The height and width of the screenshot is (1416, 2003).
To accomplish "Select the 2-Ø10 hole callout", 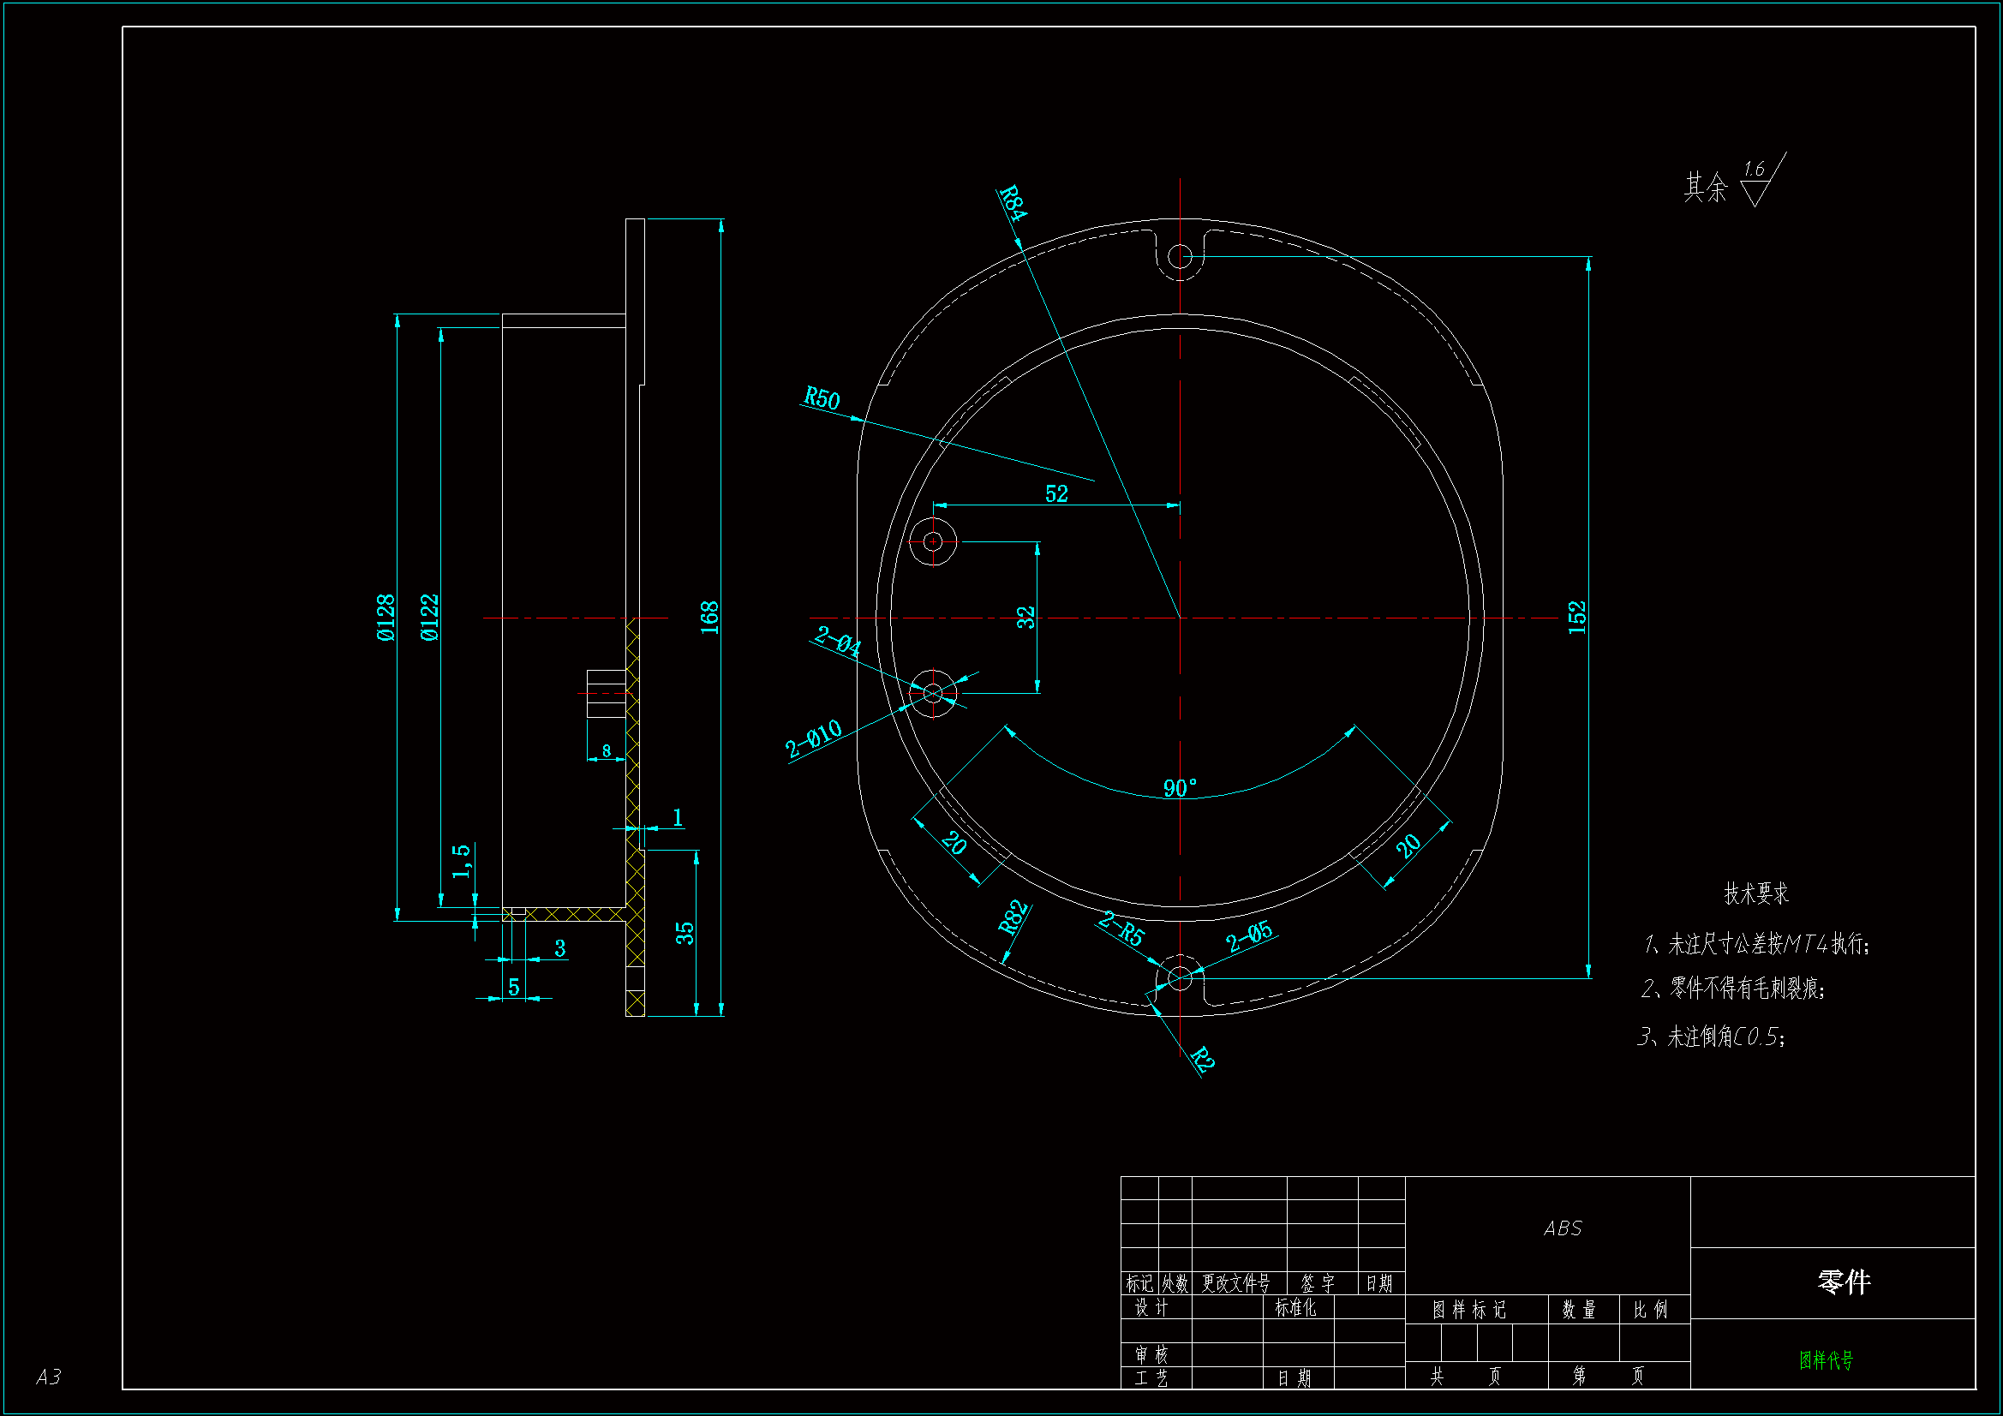I will [x=813, y=740].
